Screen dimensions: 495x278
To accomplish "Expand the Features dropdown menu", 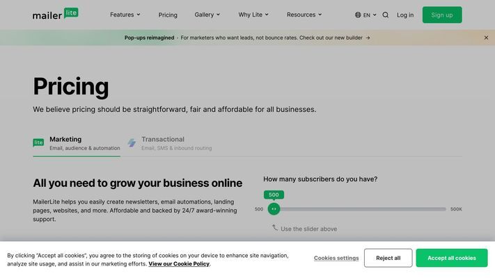I will tap(125, 15).
